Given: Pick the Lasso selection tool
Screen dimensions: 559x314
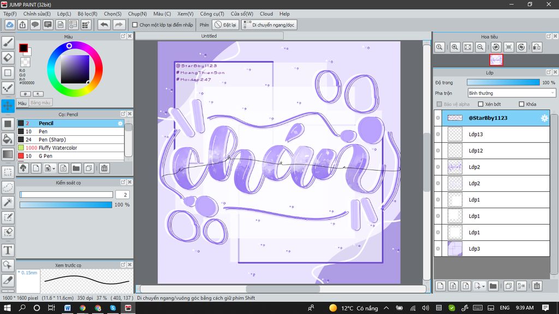Looking at the screenshot, I should [x=8, y=188].
